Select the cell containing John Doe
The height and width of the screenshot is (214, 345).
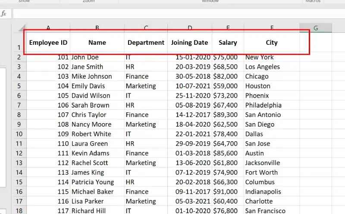(97, 57)
